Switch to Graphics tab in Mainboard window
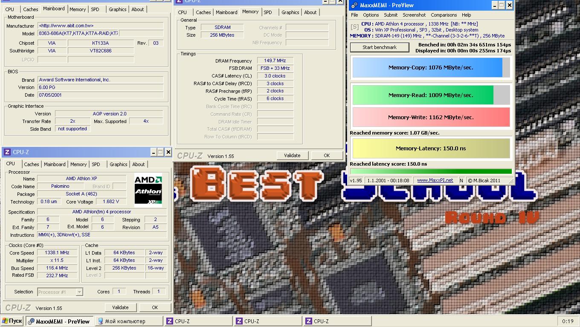 pos(117,9)
